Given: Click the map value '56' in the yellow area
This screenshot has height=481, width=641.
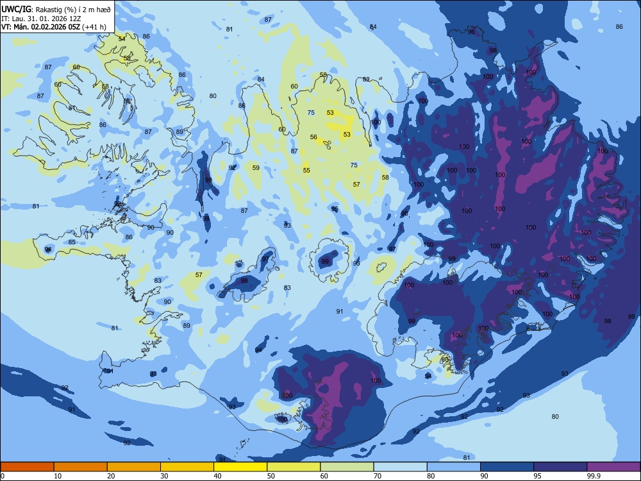Looking at the screenshot, I should (x=313, y=137).
